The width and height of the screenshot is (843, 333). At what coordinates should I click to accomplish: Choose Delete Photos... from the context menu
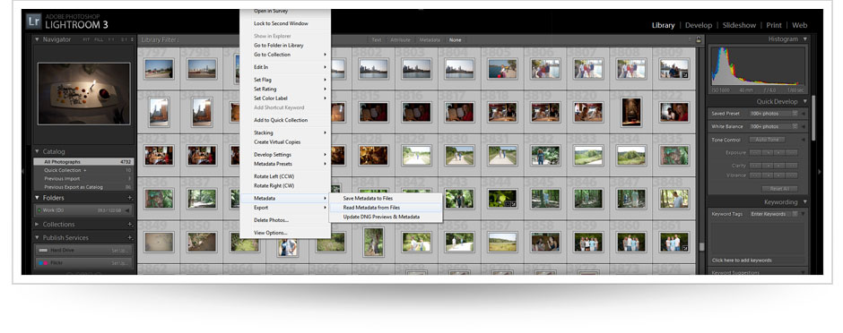tap(285, 220)
